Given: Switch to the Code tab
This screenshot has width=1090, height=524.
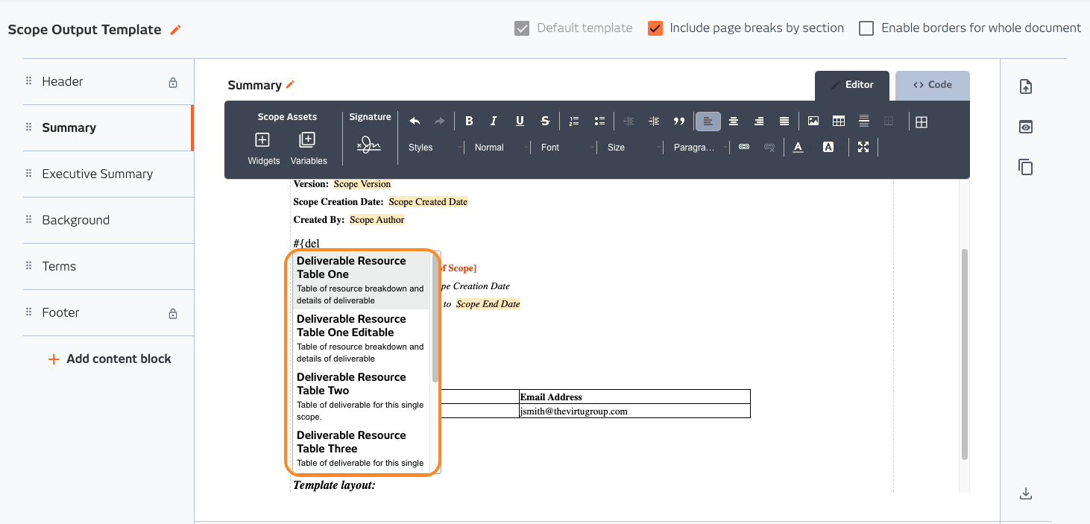Looking at the screenshot, I should [x=933, y=85].
